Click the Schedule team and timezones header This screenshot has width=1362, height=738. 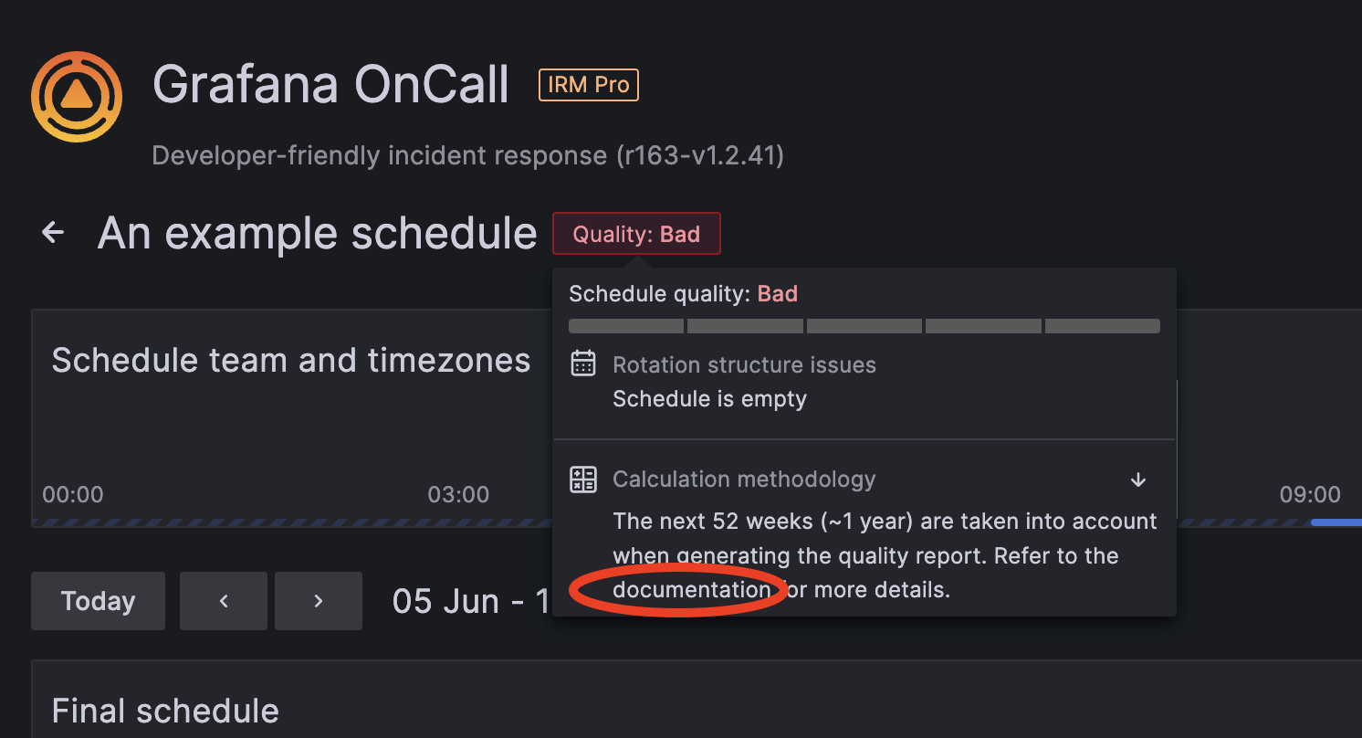[x=291, y=360]
